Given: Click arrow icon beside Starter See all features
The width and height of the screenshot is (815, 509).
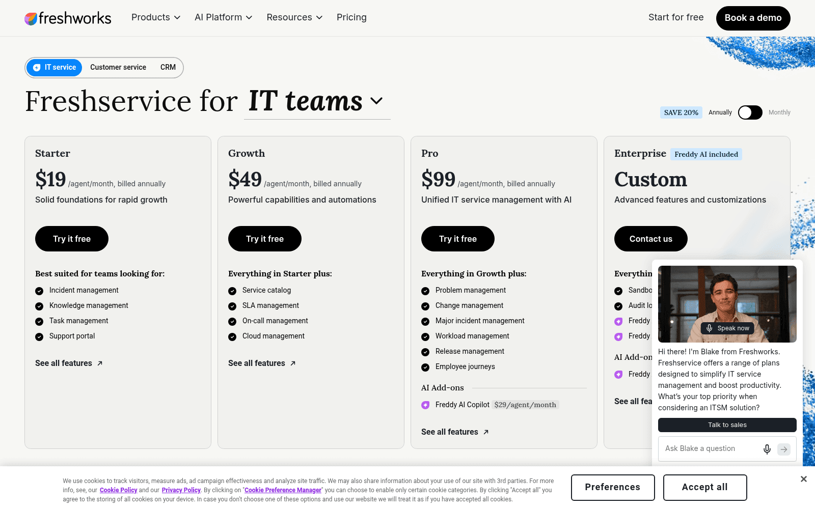Looking at the screenshot, I should 100,363.
